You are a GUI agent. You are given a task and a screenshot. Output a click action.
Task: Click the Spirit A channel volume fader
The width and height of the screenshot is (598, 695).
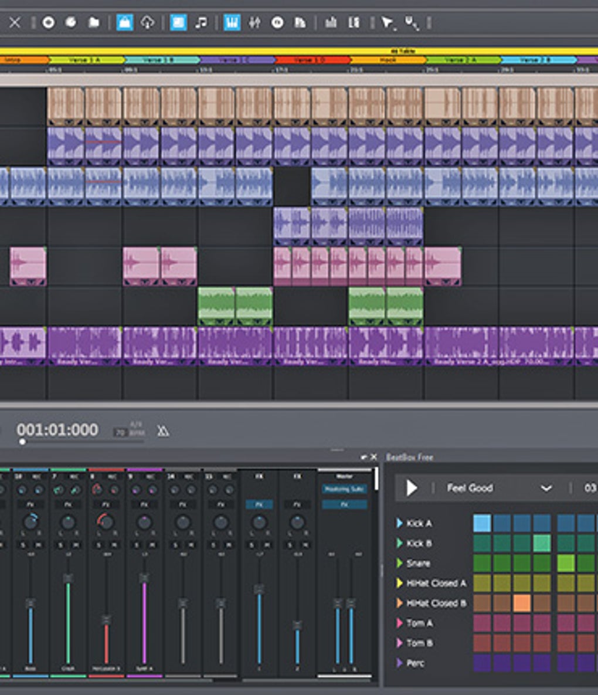click(x=144, y=578)
